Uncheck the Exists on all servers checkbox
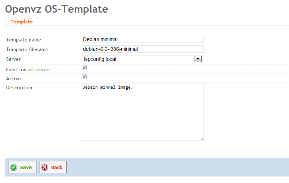289x183 pixels. (84, 68)
